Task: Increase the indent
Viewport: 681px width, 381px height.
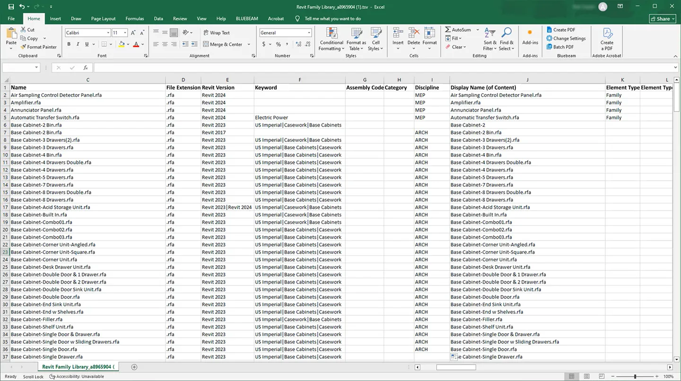Action: [x=195, y=44]
